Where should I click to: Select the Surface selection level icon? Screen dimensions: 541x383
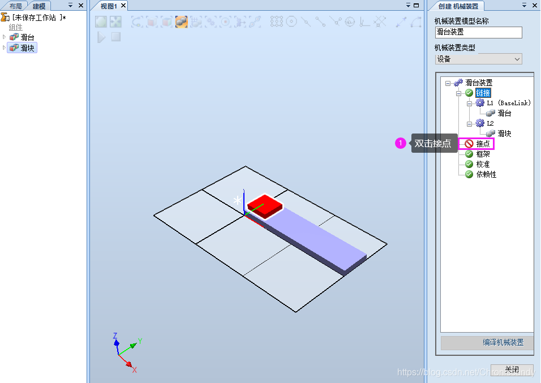152,21
